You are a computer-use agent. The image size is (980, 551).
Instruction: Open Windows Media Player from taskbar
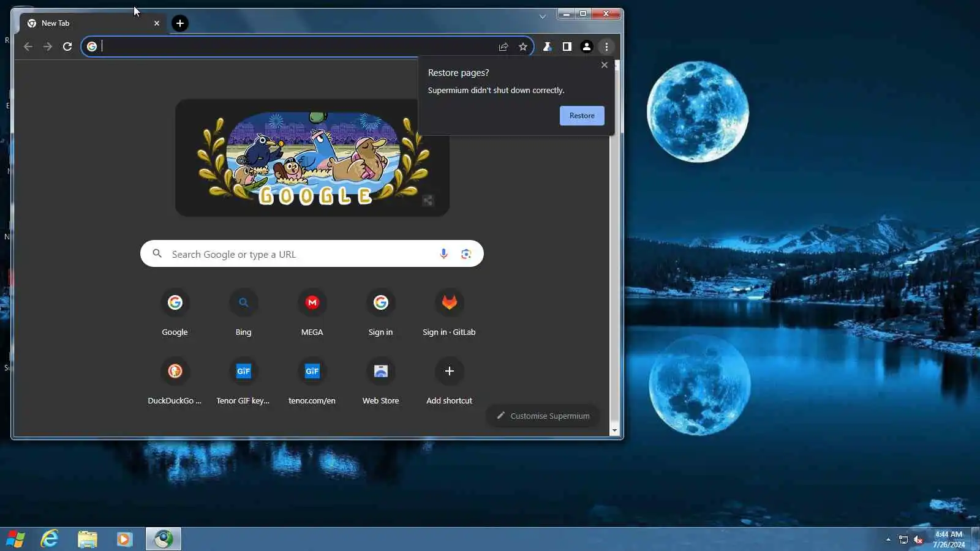[x=125, y=539]
